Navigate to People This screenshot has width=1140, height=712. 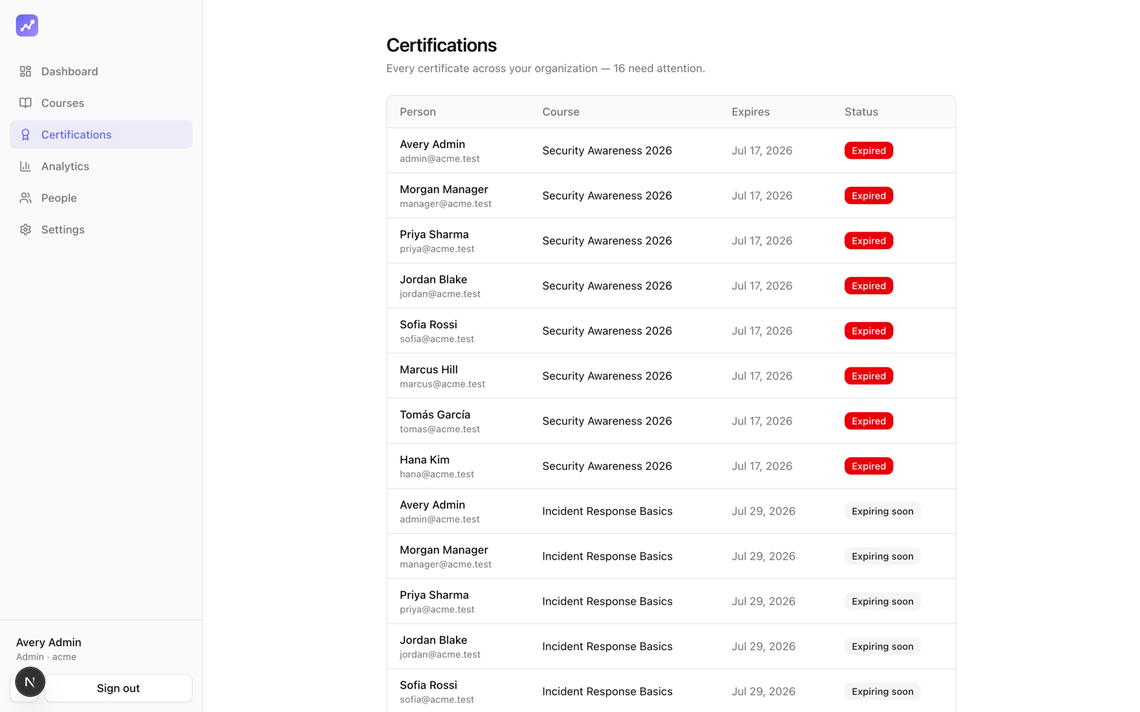coord(101,198)
